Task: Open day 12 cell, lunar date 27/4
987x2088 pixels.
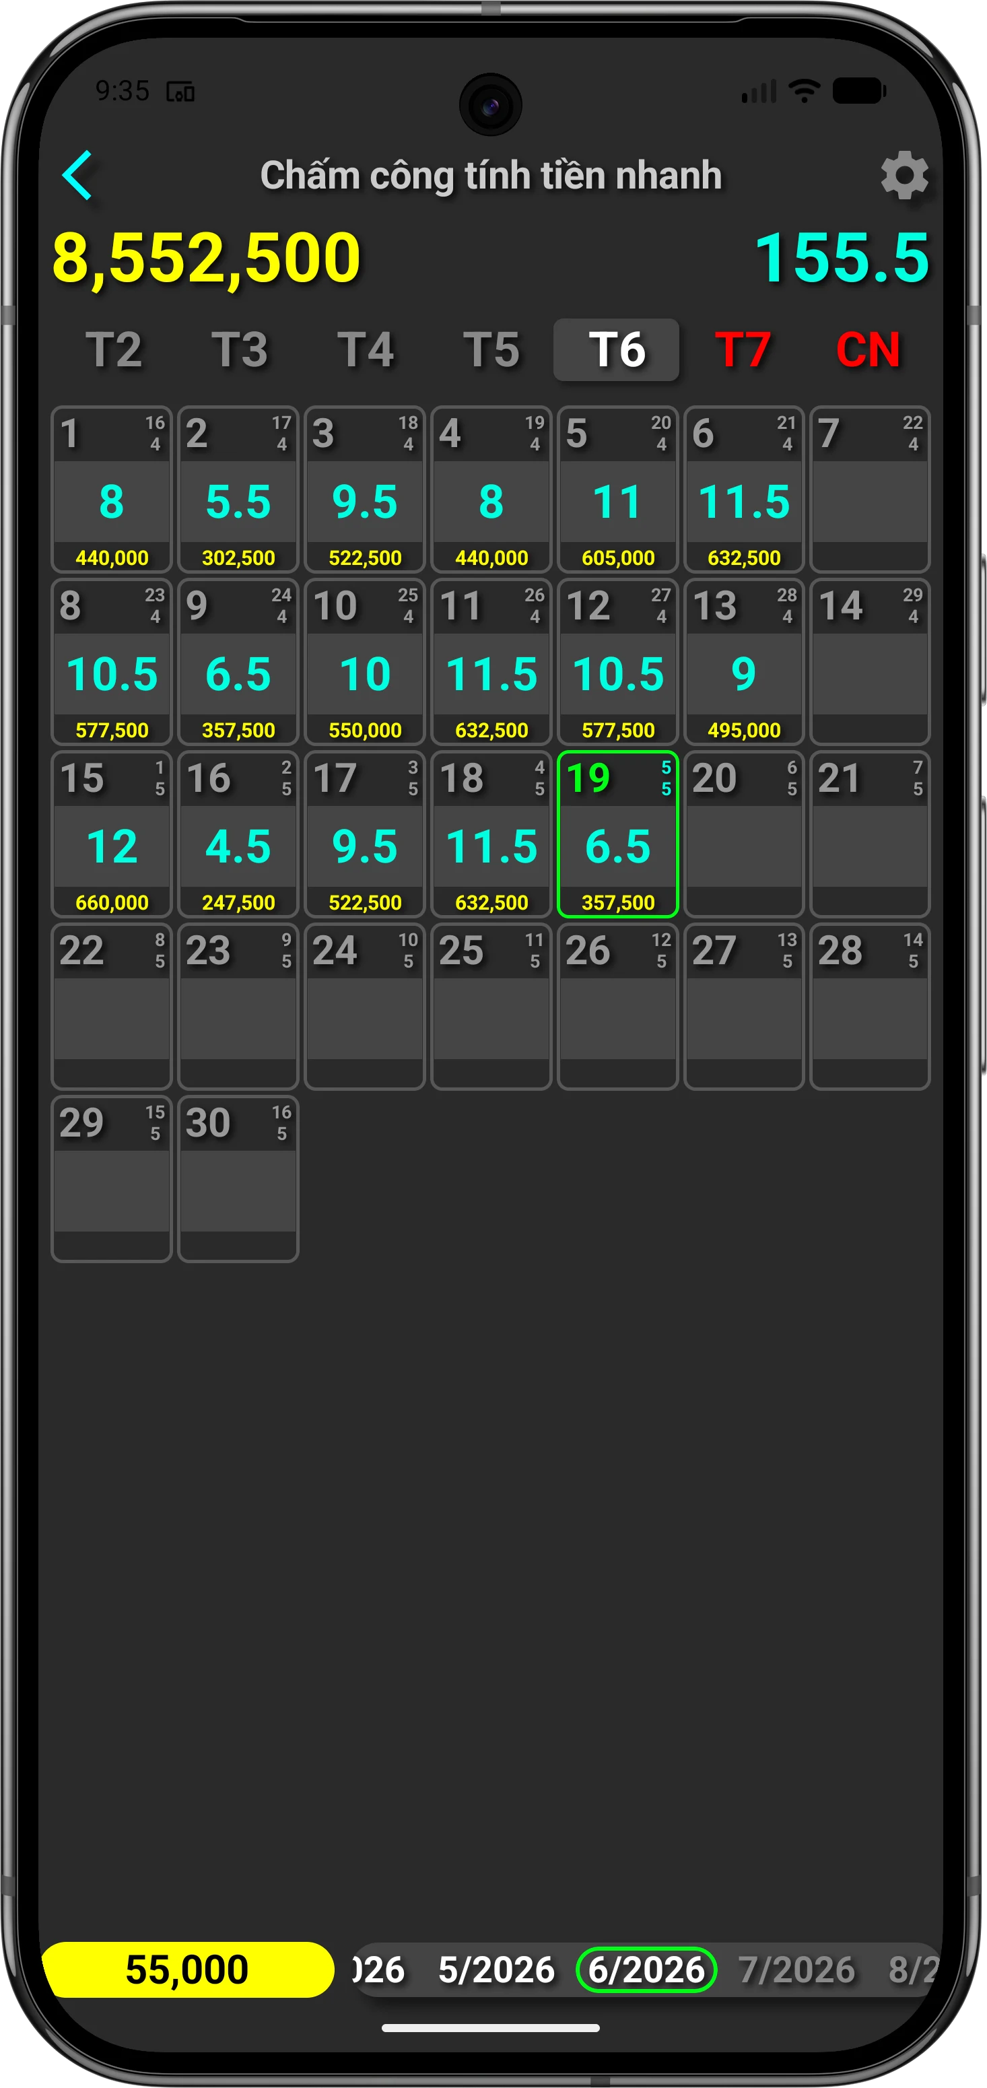Action: 617,663
